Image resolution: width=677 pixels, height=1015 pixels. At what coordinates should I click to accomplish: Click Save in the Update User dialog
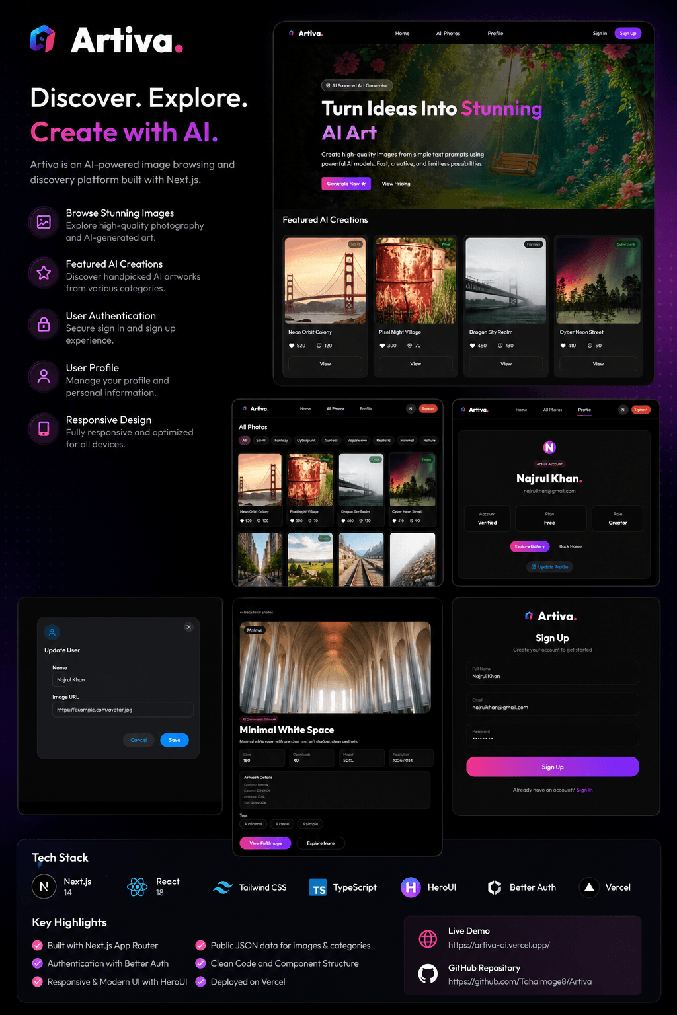tap(175, 740)
